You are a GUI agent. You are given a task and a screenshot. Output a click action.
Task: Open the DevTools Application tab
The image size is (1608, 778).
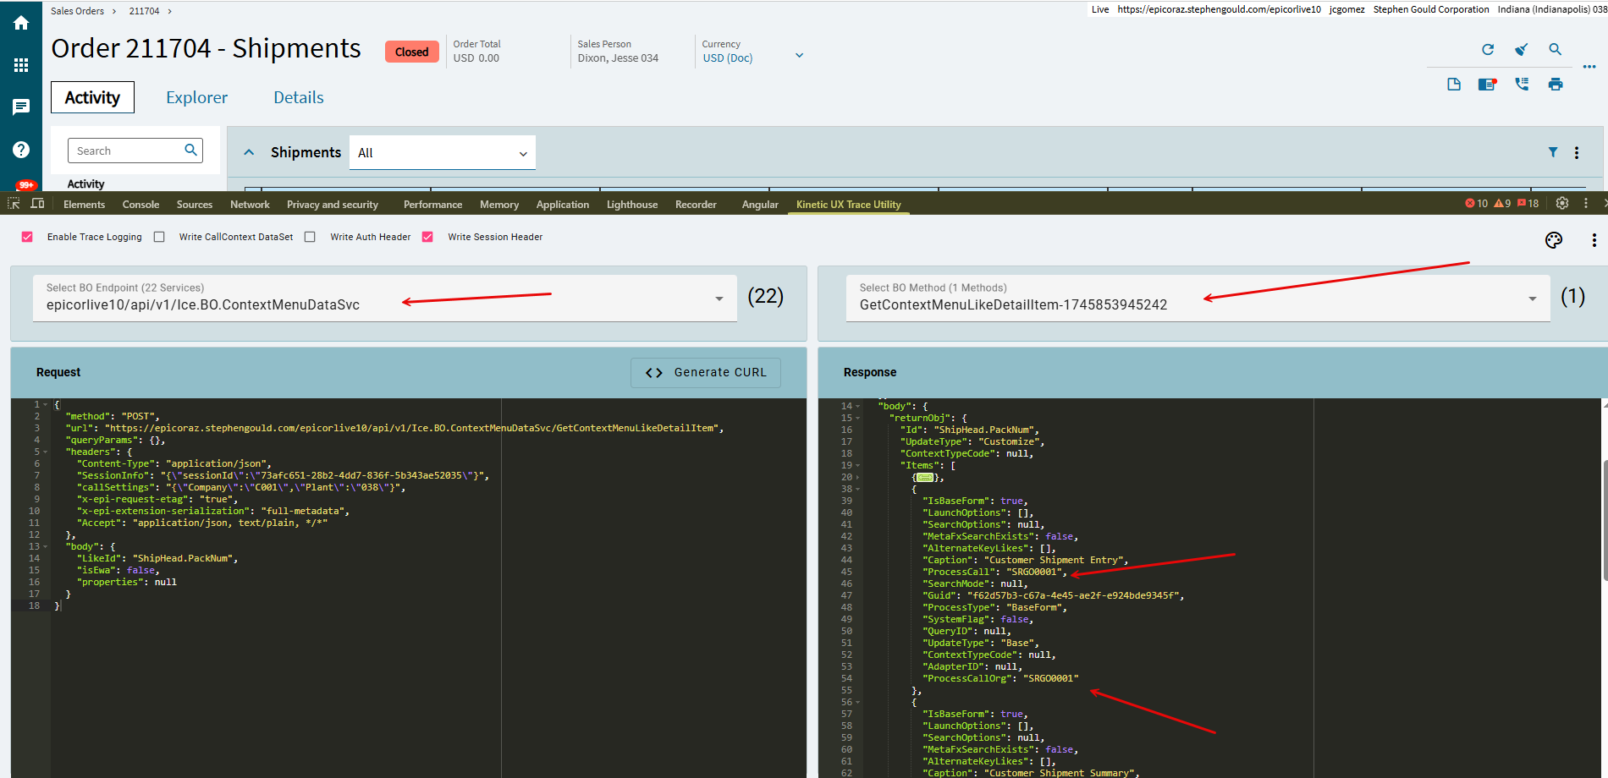point(563,204)
